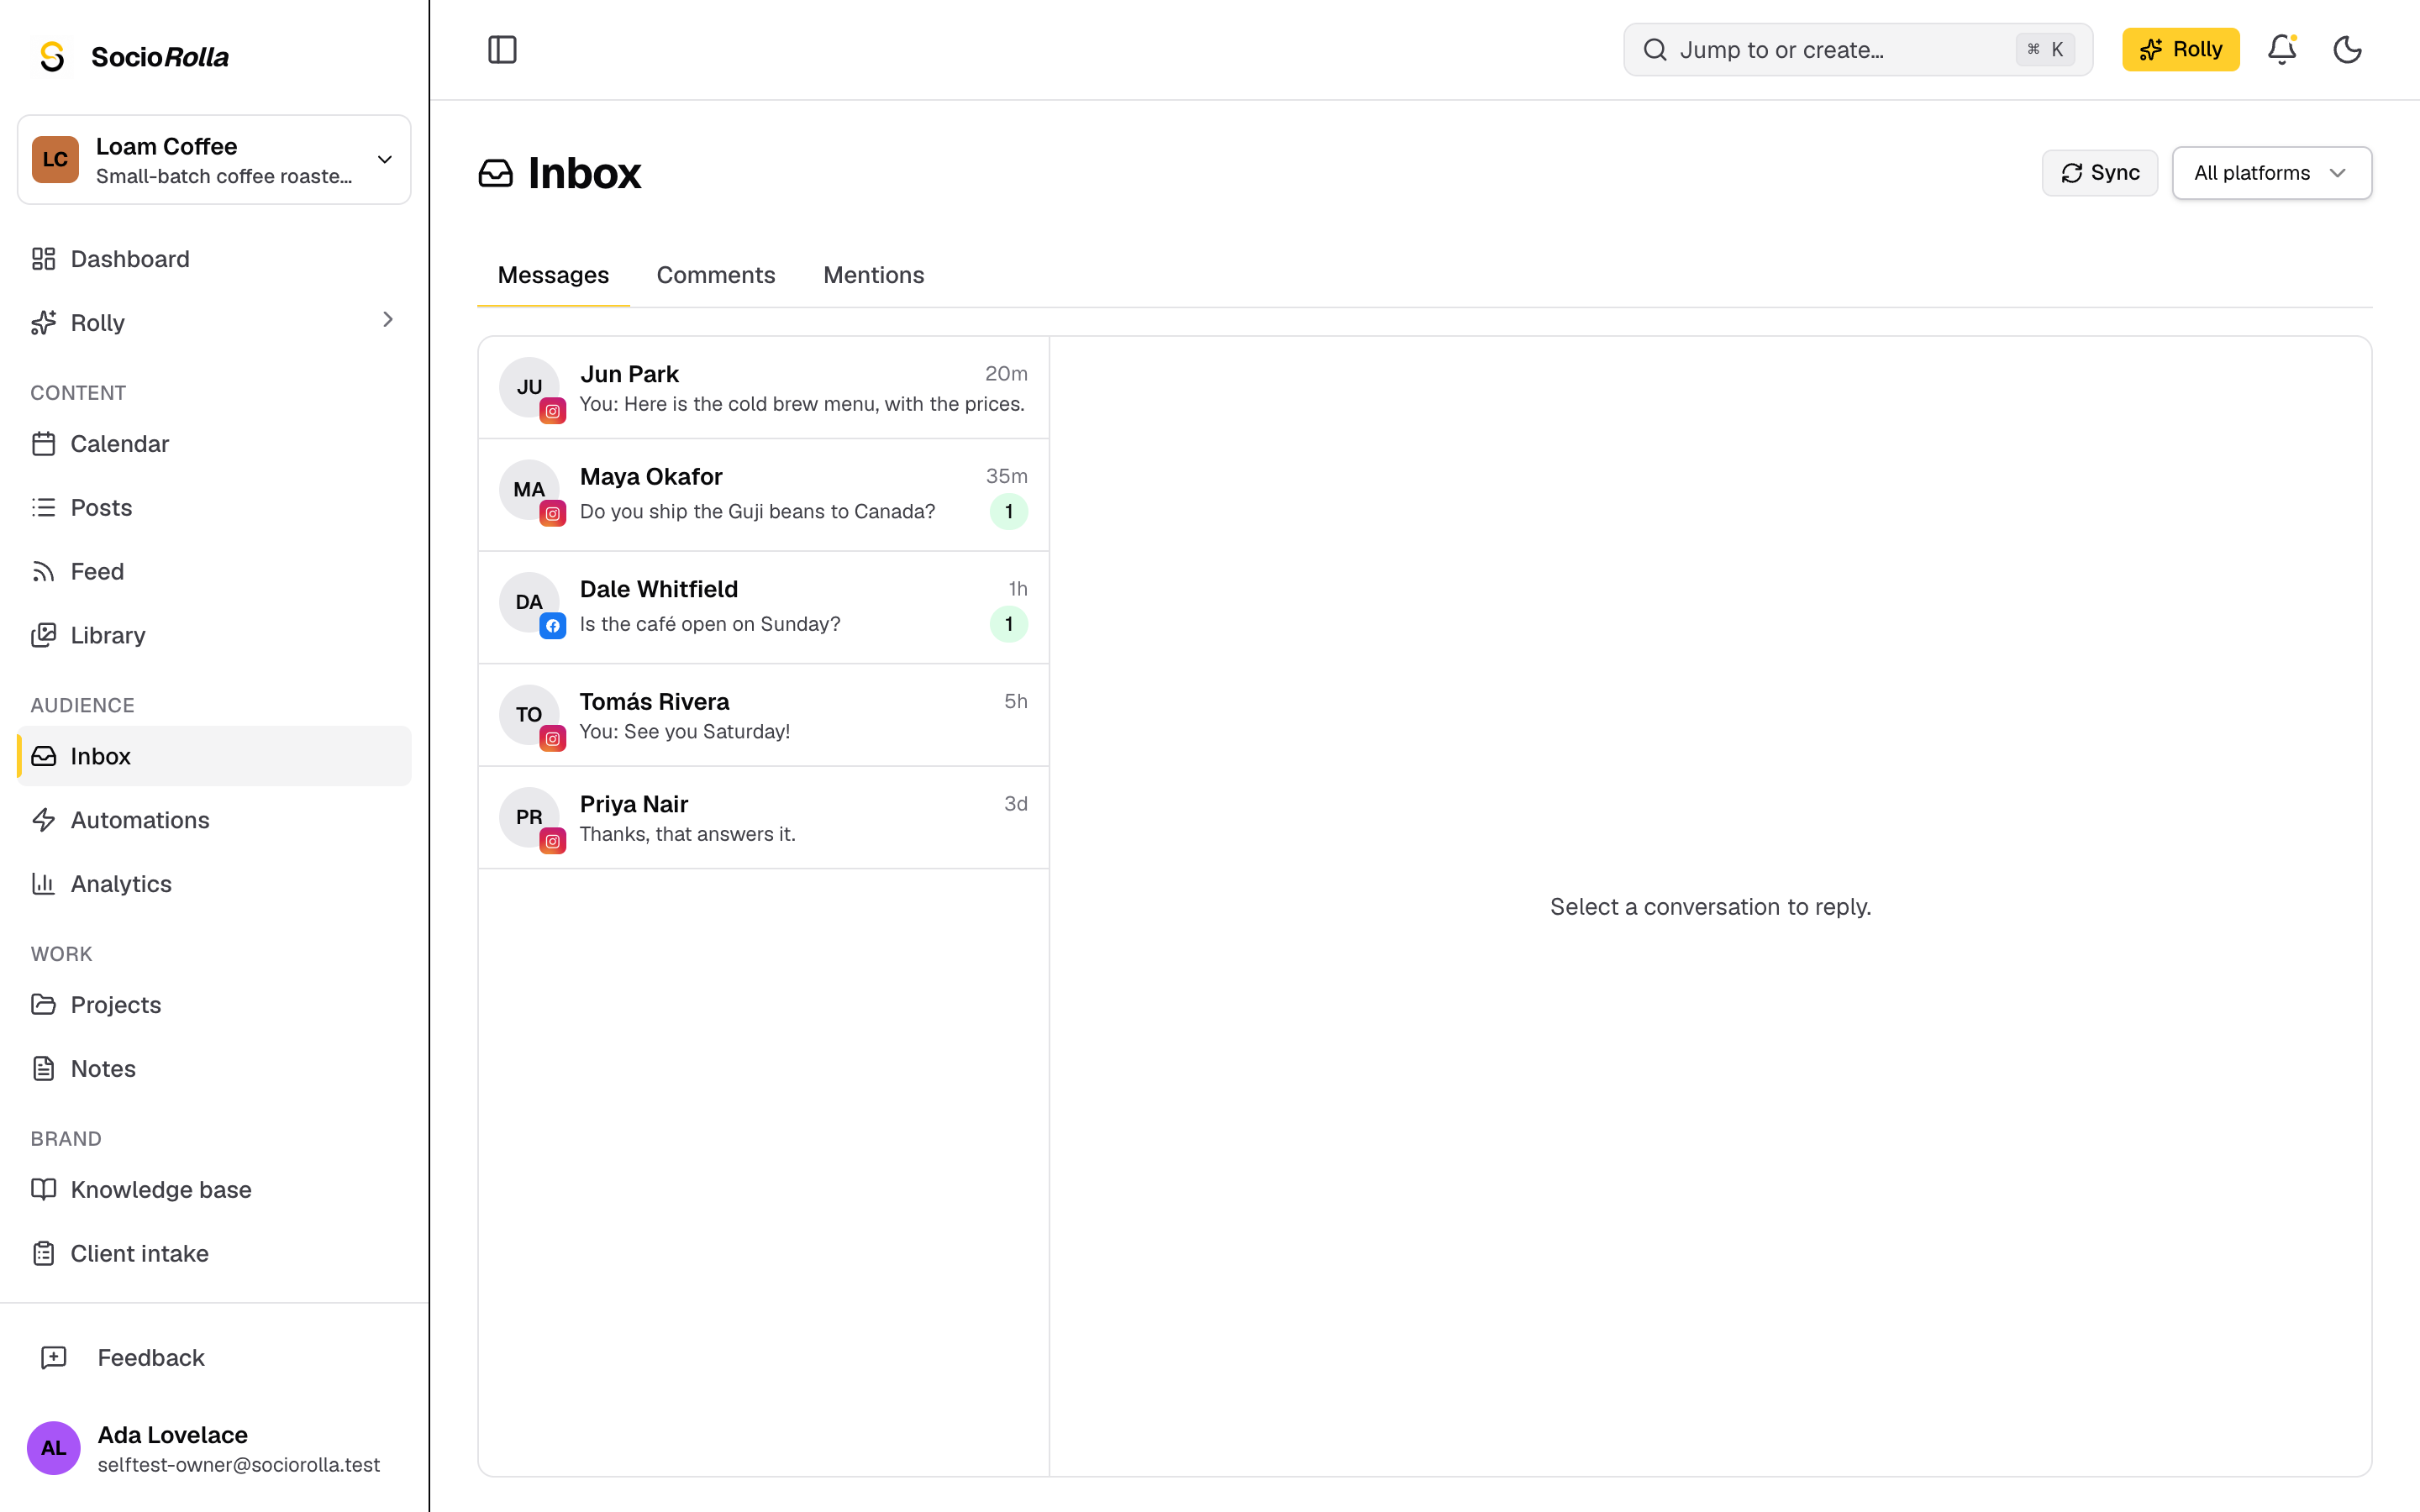
Task: Open Tomás Rivera conversation
Action: tap(763, 716)
